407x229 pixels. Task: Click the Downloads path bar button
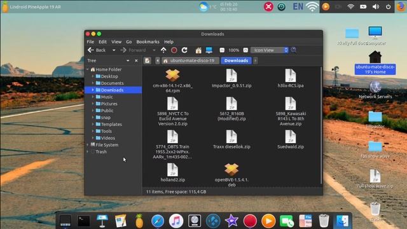click(236, 60)
